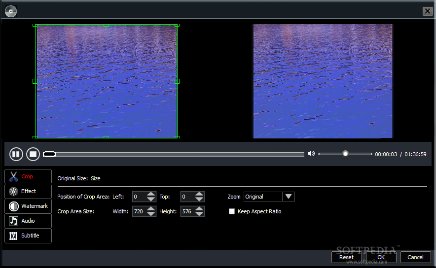Increase the crop Width value
Viewport: 436px width, 268px height.
click(x=151, y=208)
